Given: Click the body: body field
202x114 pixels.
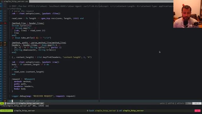Looking at the screenshot, I should [20, 89].
